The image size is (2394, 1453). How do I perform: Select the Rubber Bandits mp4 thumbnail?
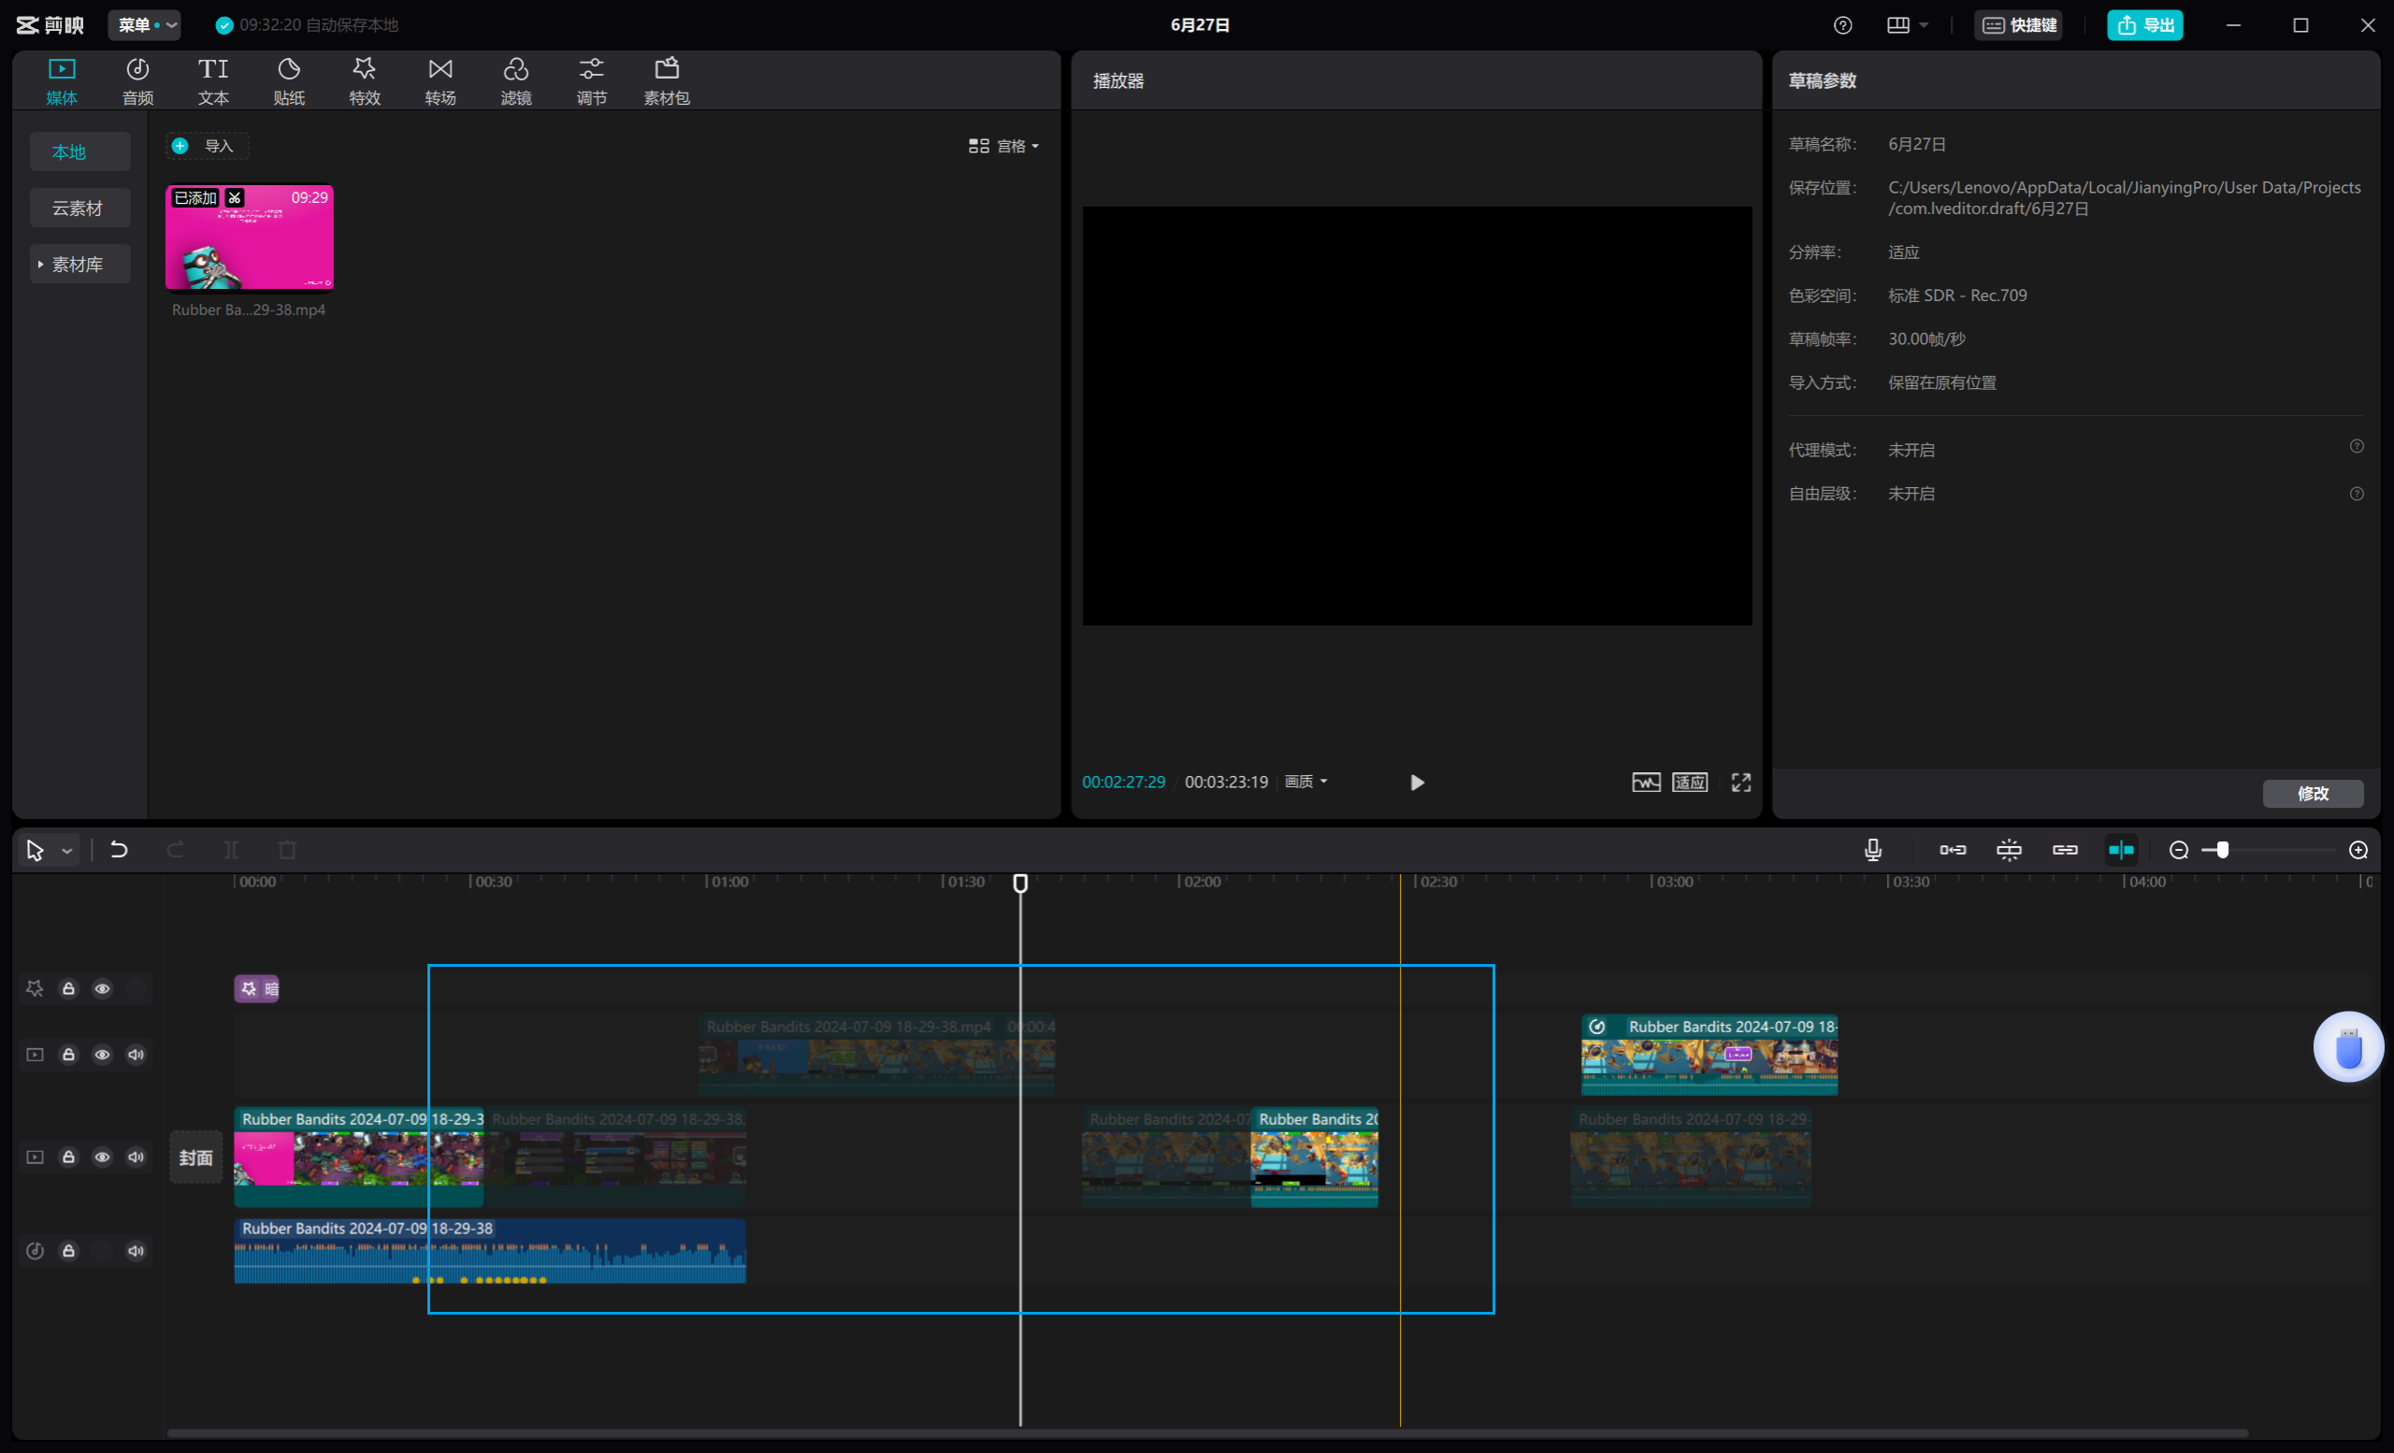250,237
